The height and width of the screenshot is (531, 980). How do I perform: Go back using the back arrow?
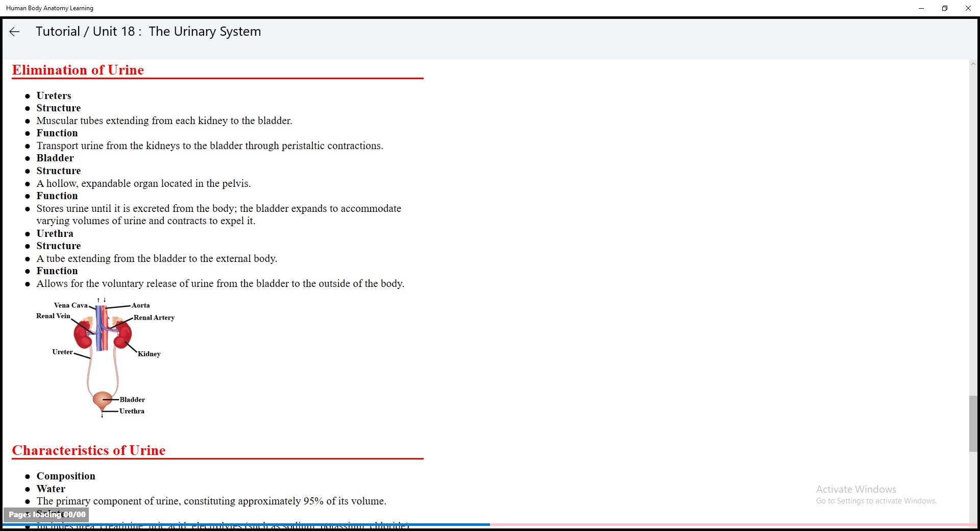[x=14, y=32]
